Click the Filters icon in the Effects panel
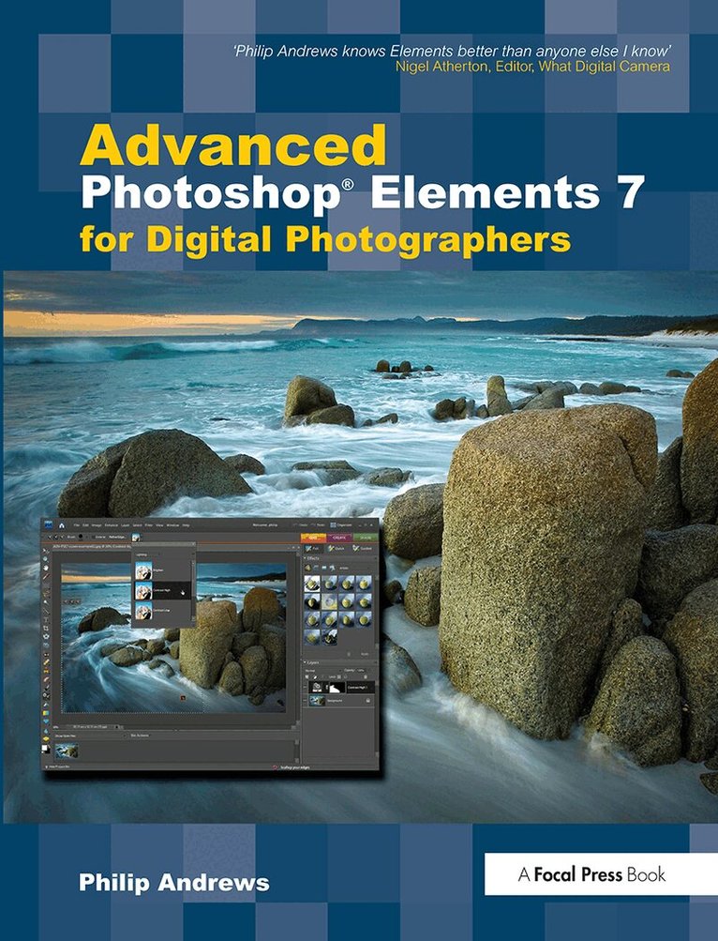The height and width of the screenshot is (941, 718). pos(307,569)
